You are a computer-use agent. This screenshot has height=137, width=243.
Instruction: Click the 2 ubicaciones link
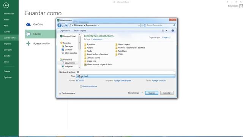97,39
